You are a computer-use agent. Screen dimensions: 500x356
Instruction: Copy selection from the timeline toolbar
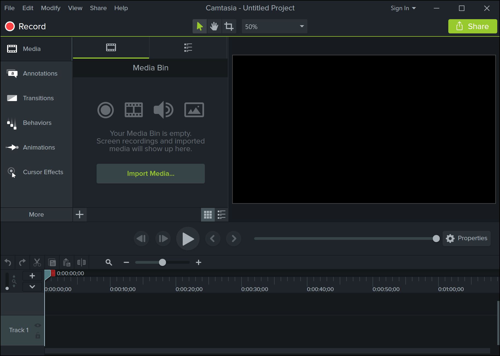[x=52, y=262]
